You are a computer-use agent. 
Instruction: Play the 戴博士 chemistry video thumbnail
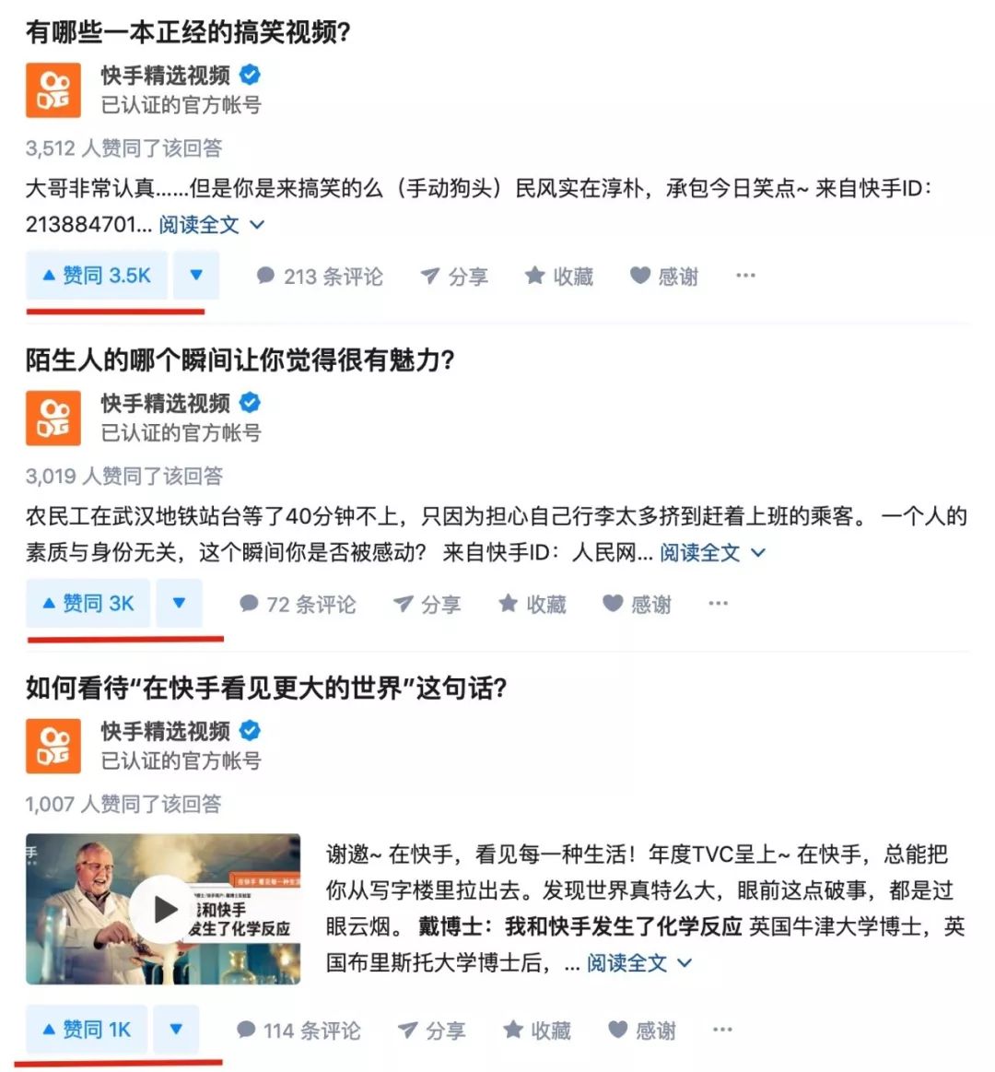click(x=163, y=909)
